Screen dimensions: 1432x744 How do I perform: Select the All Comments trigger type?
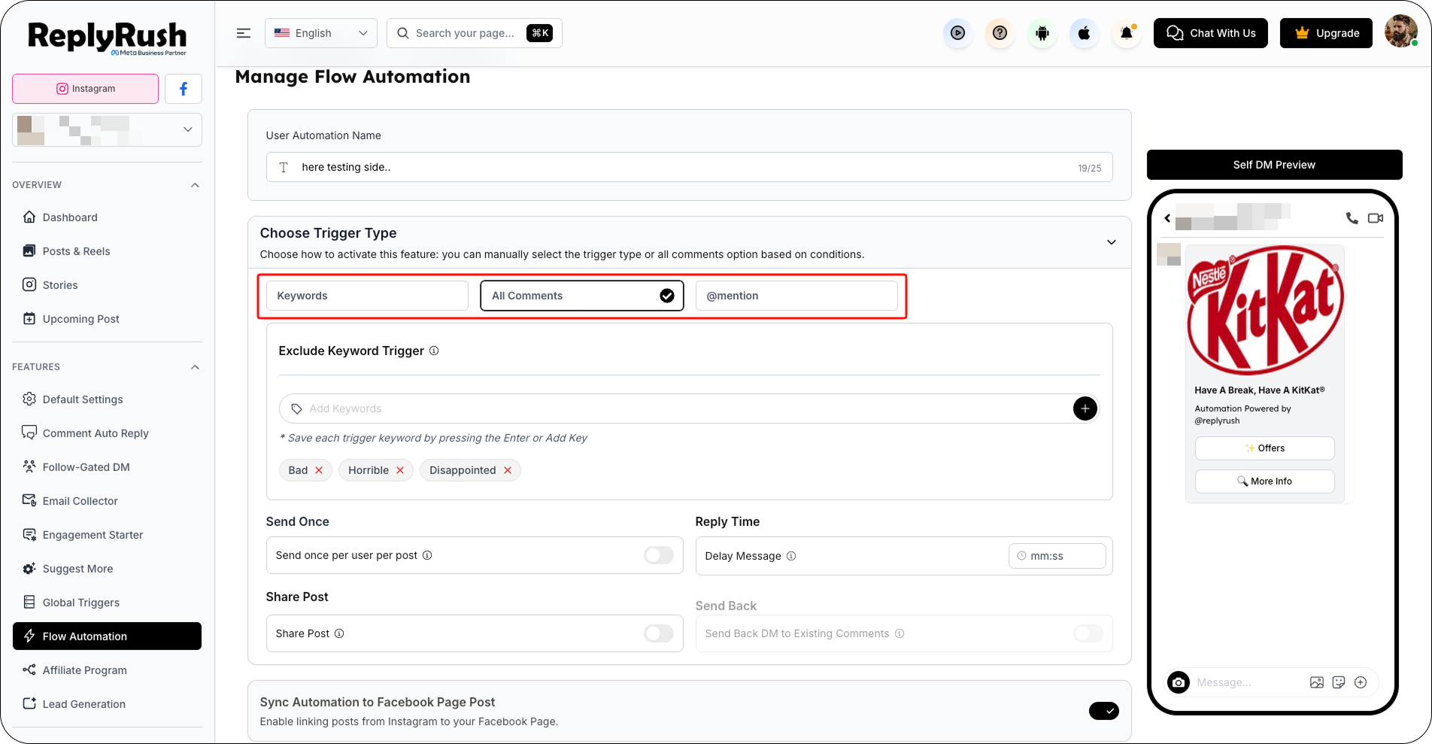pyautogui.click(x=582, y=296)
